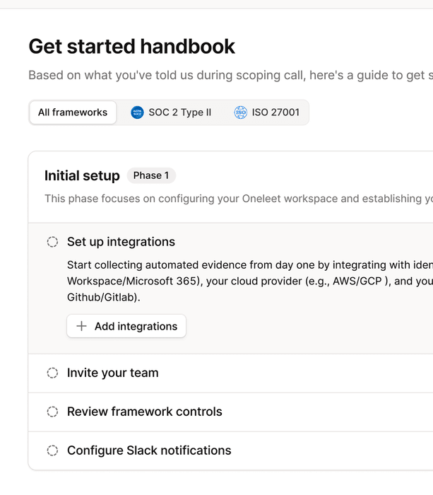Image resolution: width=433 pixels, height=495 pixels.
Task: Click the Phase 1 badge
Action: (151, 175)
